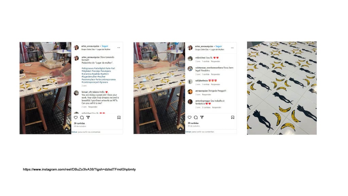
Task: Like the middle post with heart icon
Action: [190, 117]
